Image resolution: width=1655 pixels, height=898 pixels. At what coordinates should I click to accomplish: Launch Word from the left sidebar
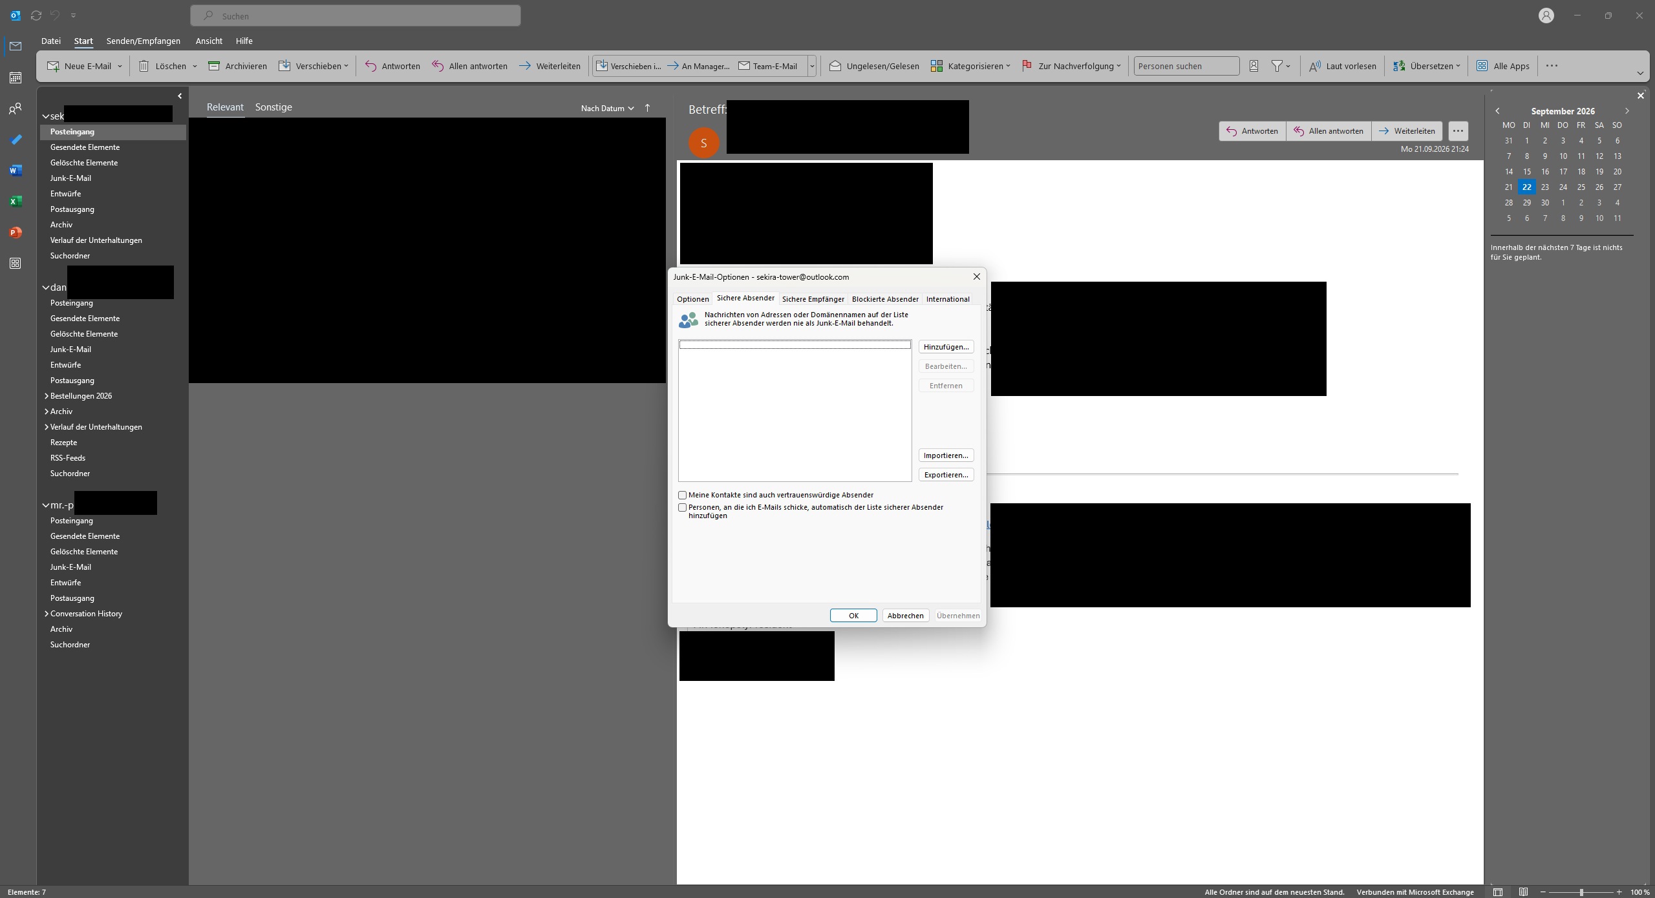pyautogui.click(x=16, y=171)
